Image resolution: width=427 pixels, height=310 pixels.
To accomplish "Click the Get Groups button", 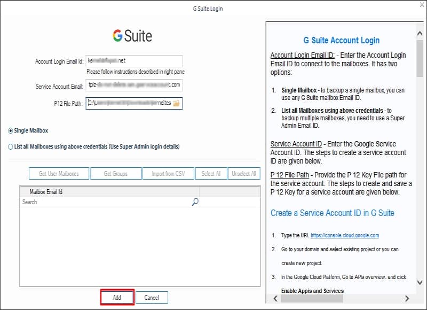I will click(116, 173).
